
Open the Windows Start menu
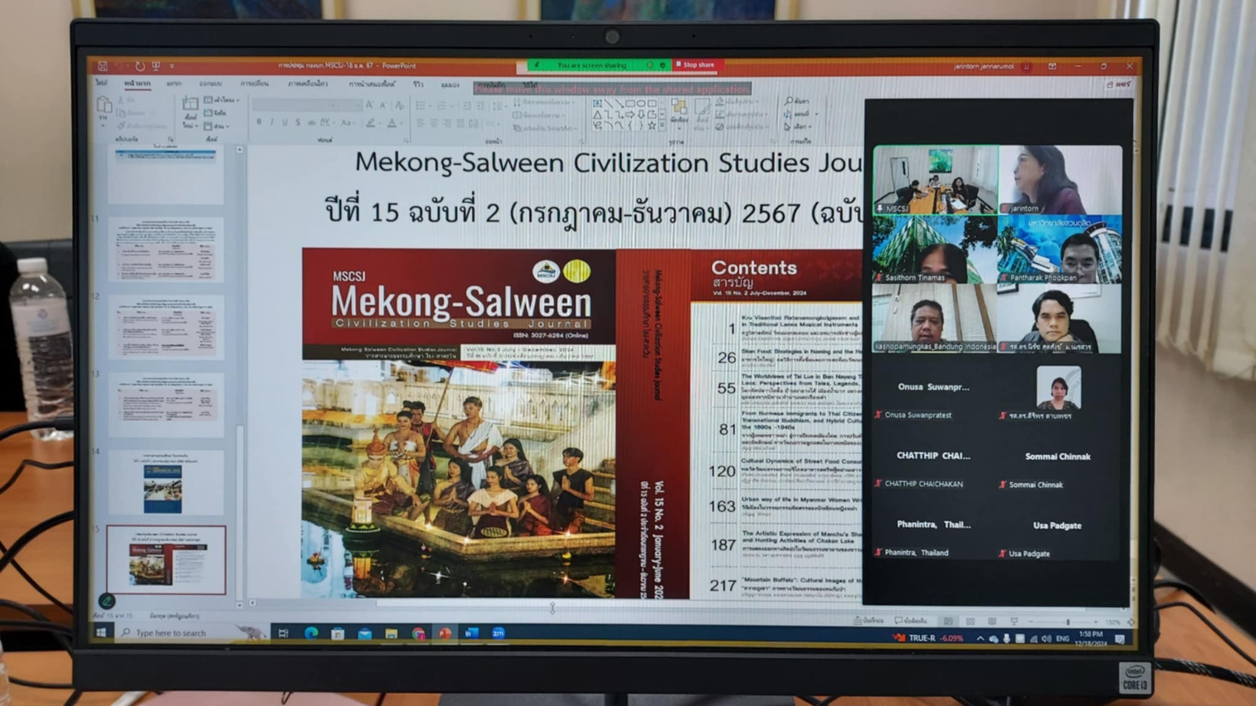(x=101, y=632)
